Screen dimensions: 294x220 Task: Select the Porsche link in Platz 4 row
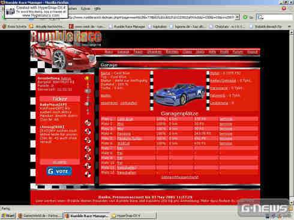[x=124, y=134]
